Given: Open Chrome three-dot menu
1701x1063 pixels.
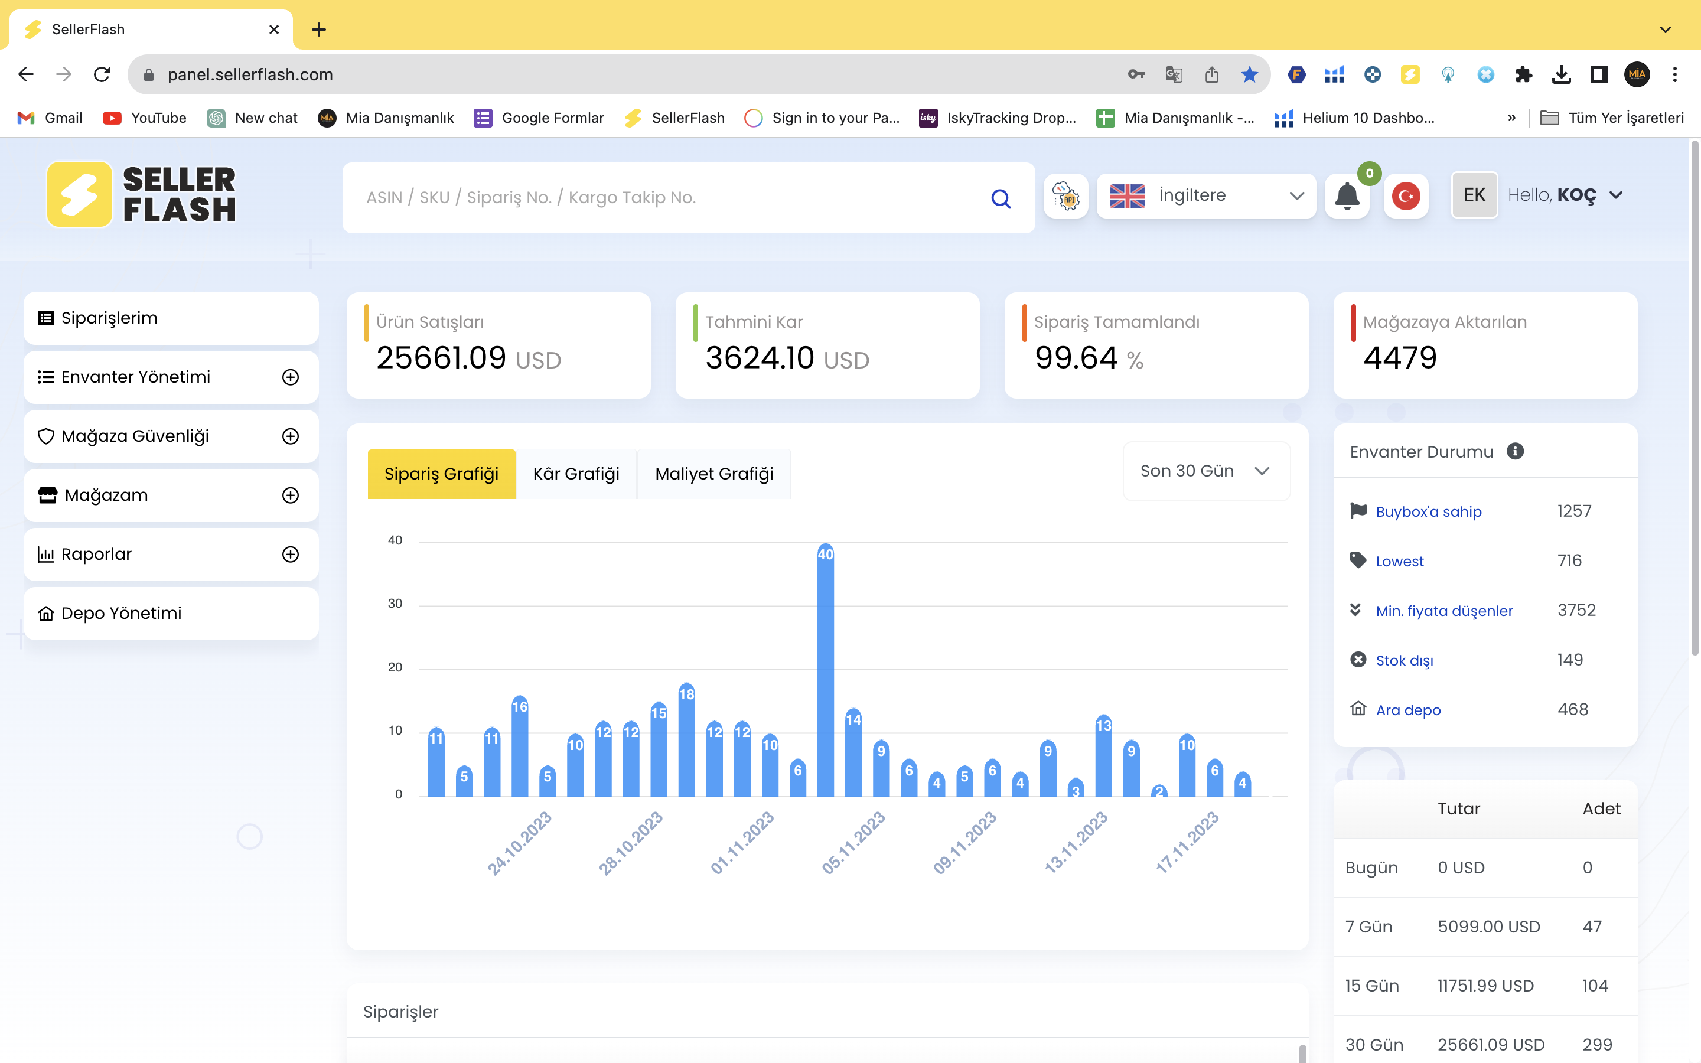Looking at the screenshot, I should pos(1675,74).
